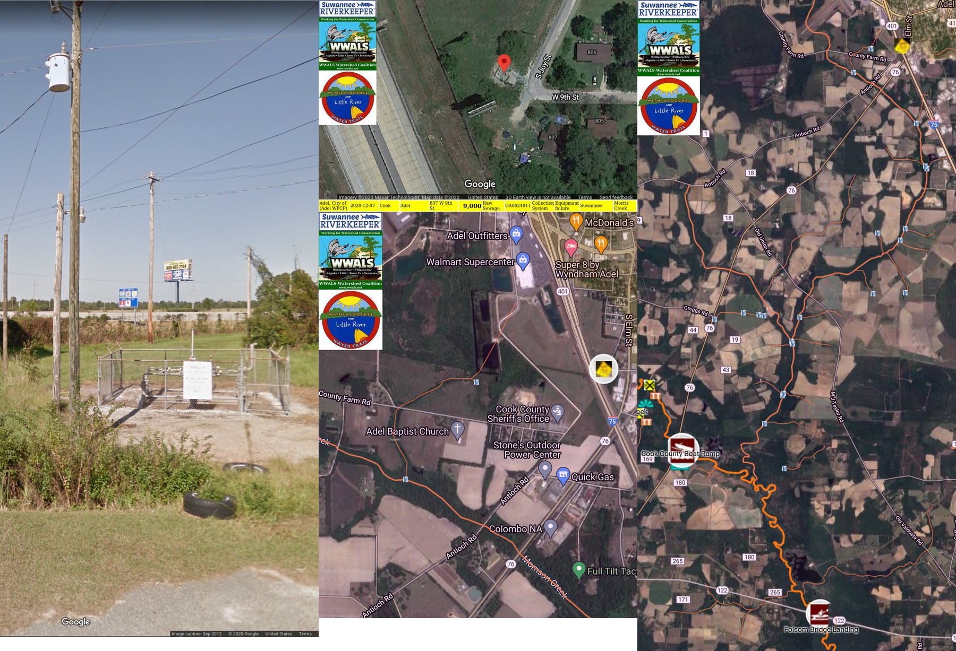Click the yellow X marker on right map
Image resolution: width=956 pixels, height=651 pixels.
[x=649, y=385]
